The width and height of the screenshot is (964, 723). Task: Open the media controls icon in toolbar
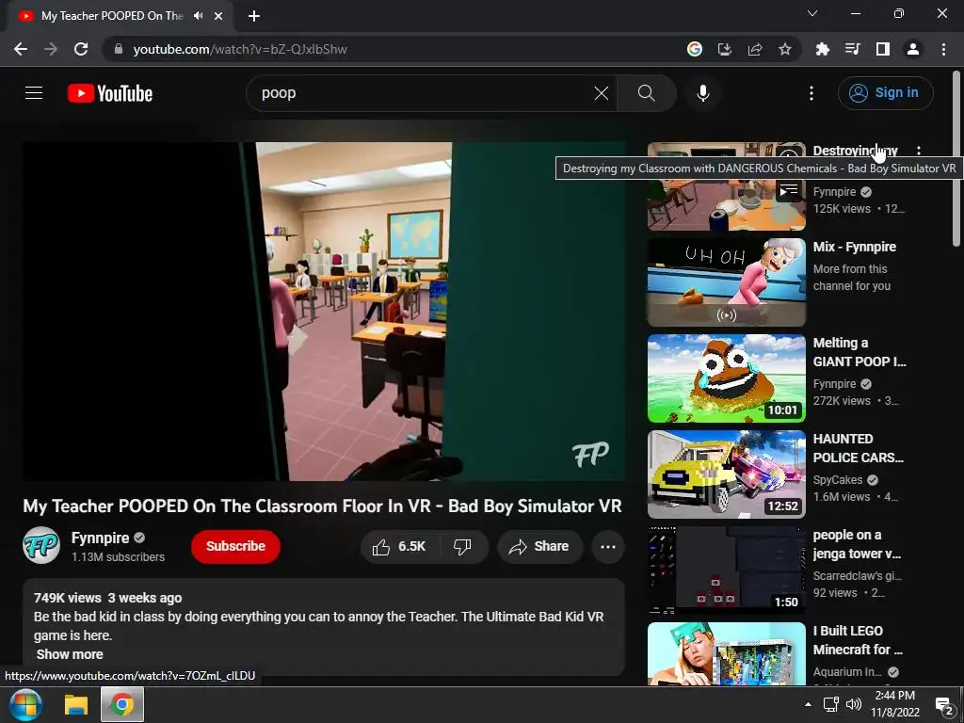tap(852, 49)
